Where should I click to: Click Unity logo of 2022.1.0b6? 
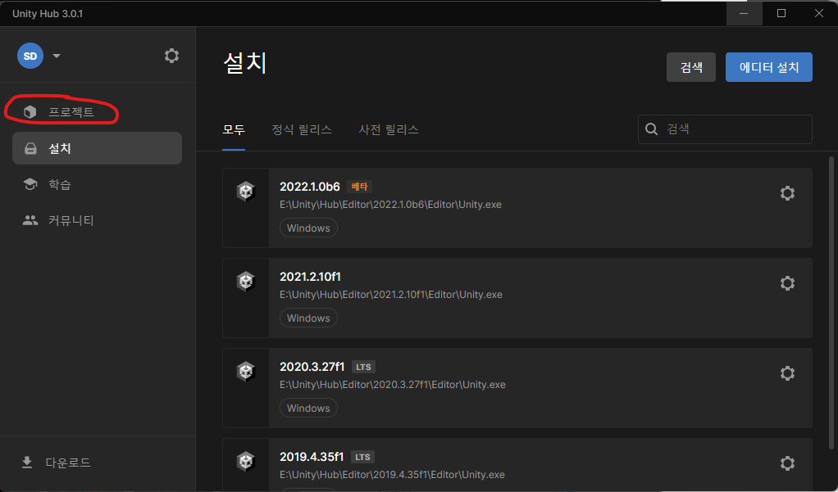point(246,191)
